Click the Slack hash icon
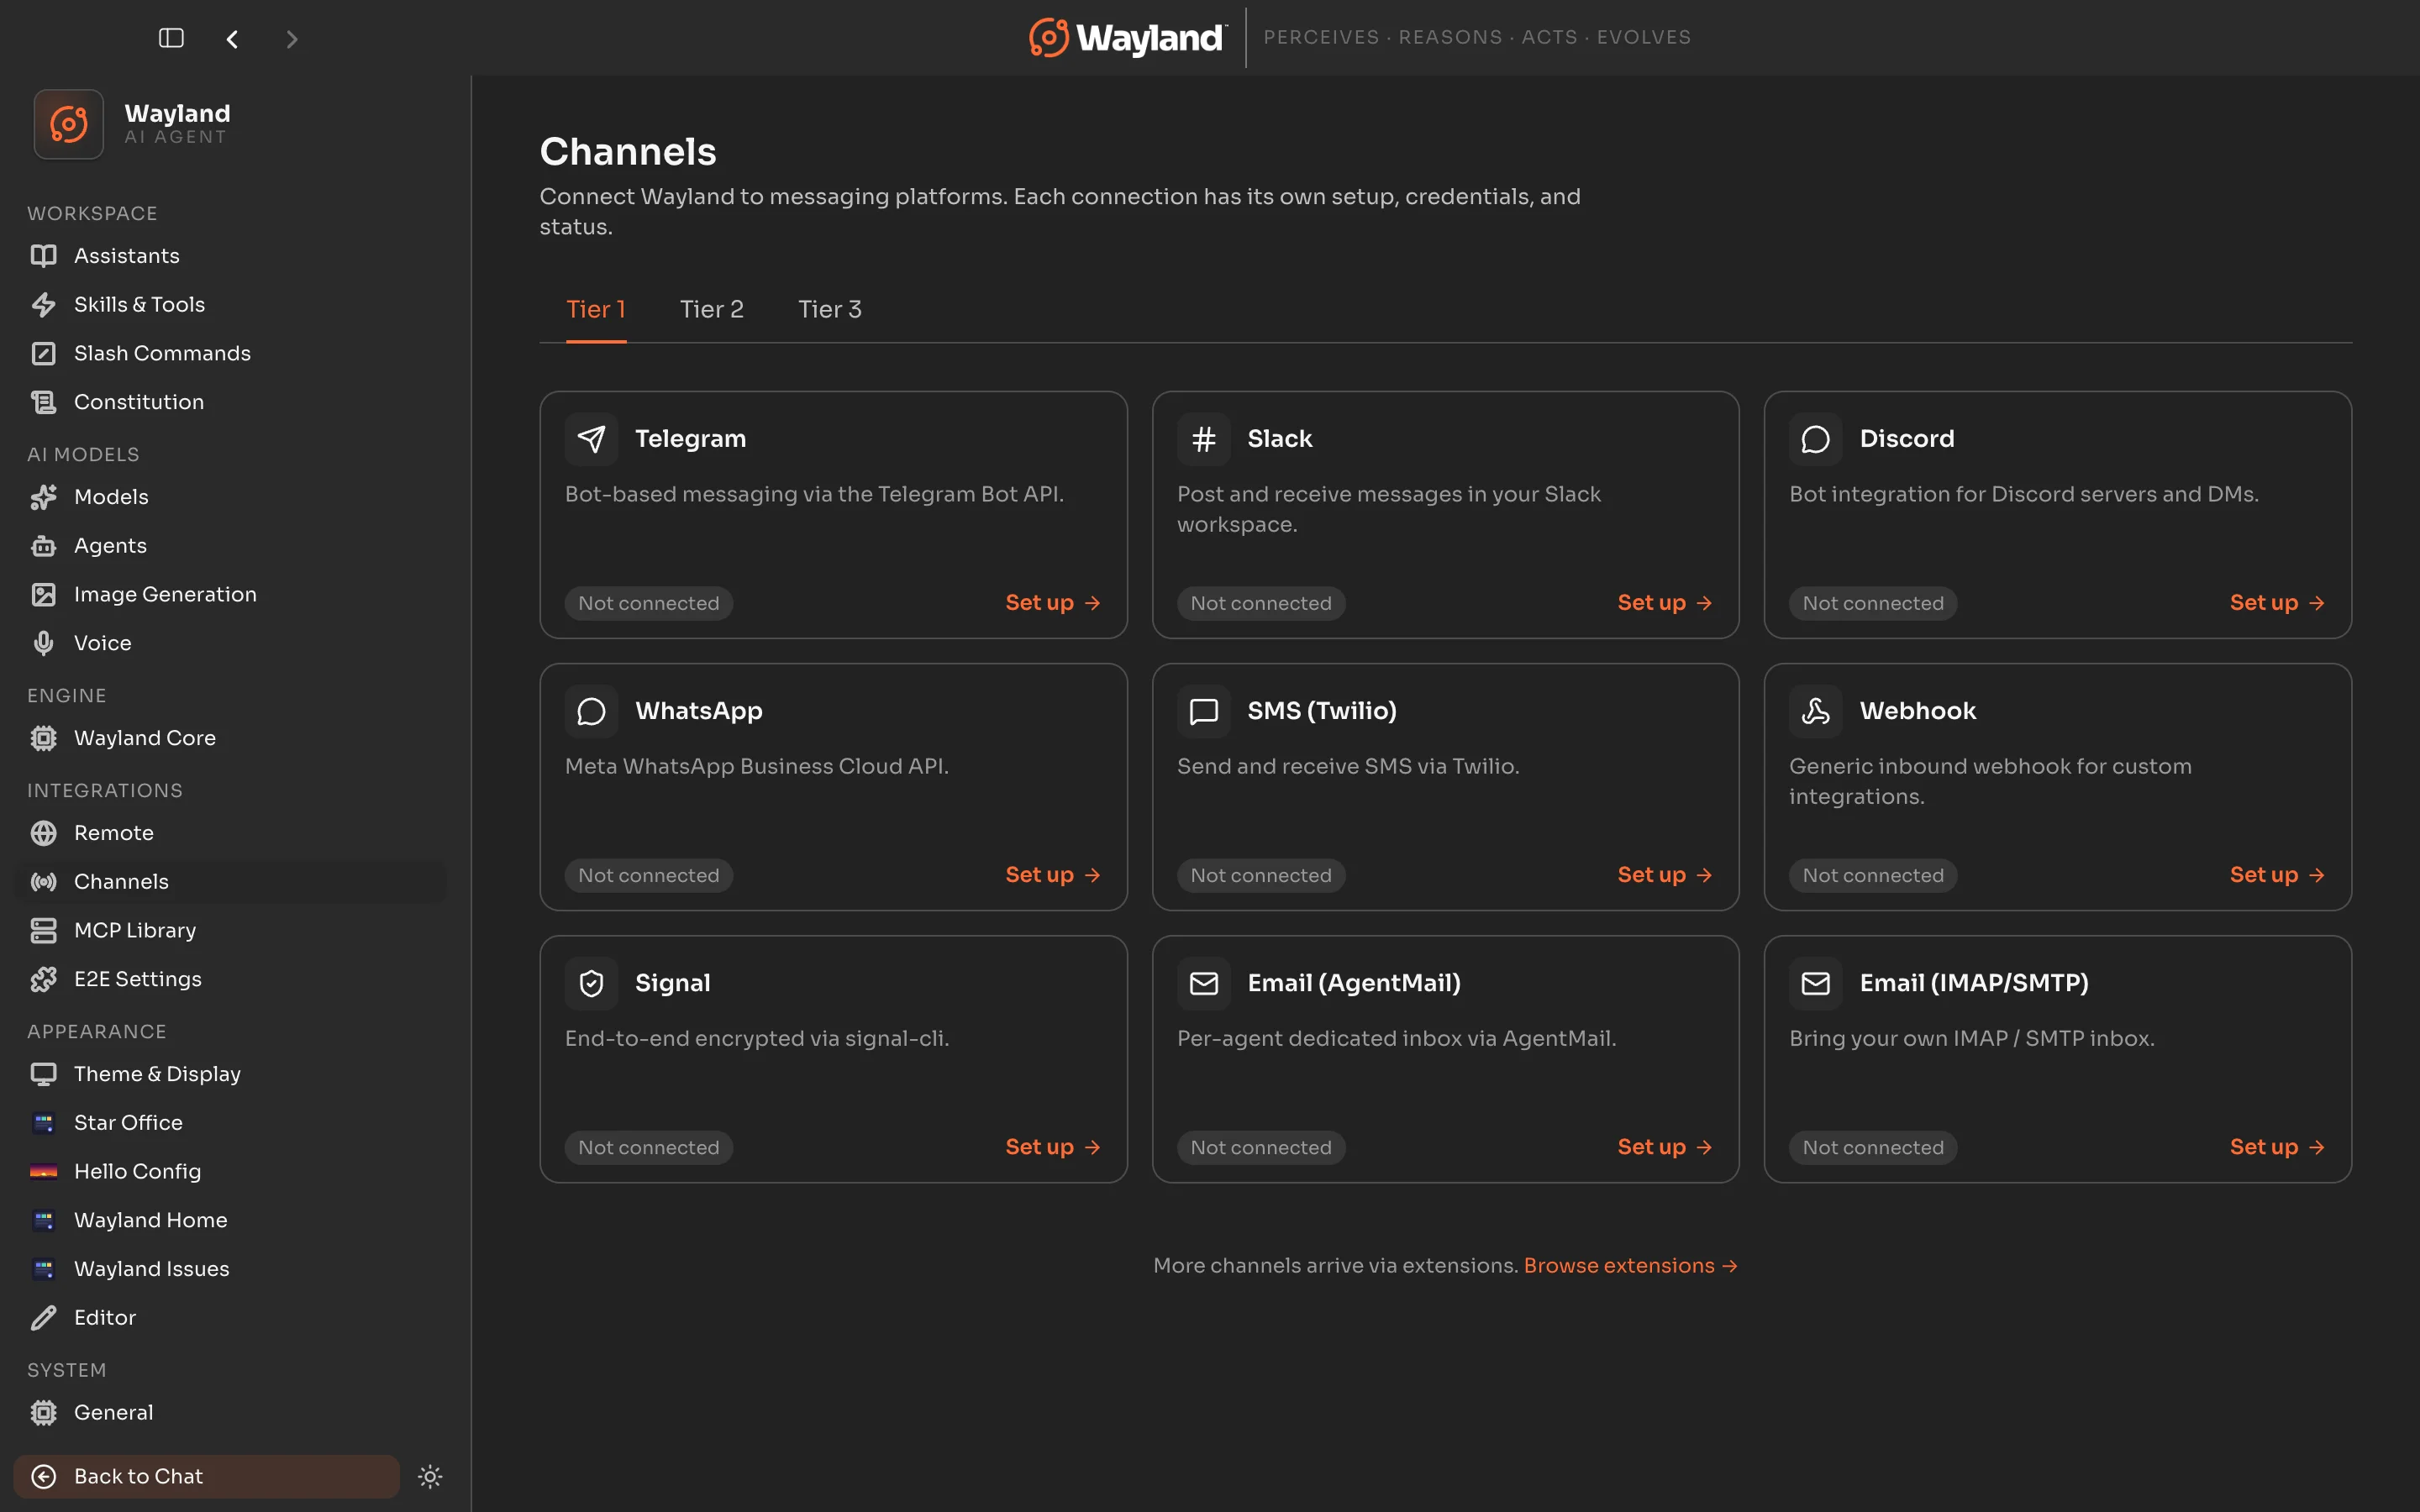Image resolution: width=2420 pixels, height=1512 pixels. 1203,439
